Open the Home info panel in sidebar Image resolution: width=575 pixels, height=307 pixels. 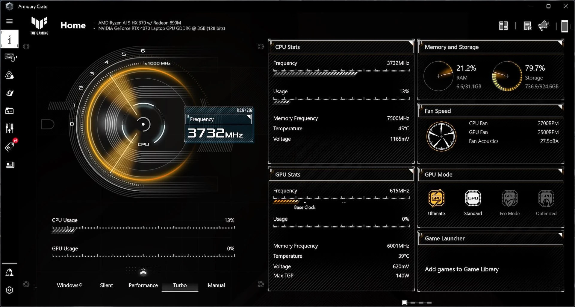(x=10, y=39)
